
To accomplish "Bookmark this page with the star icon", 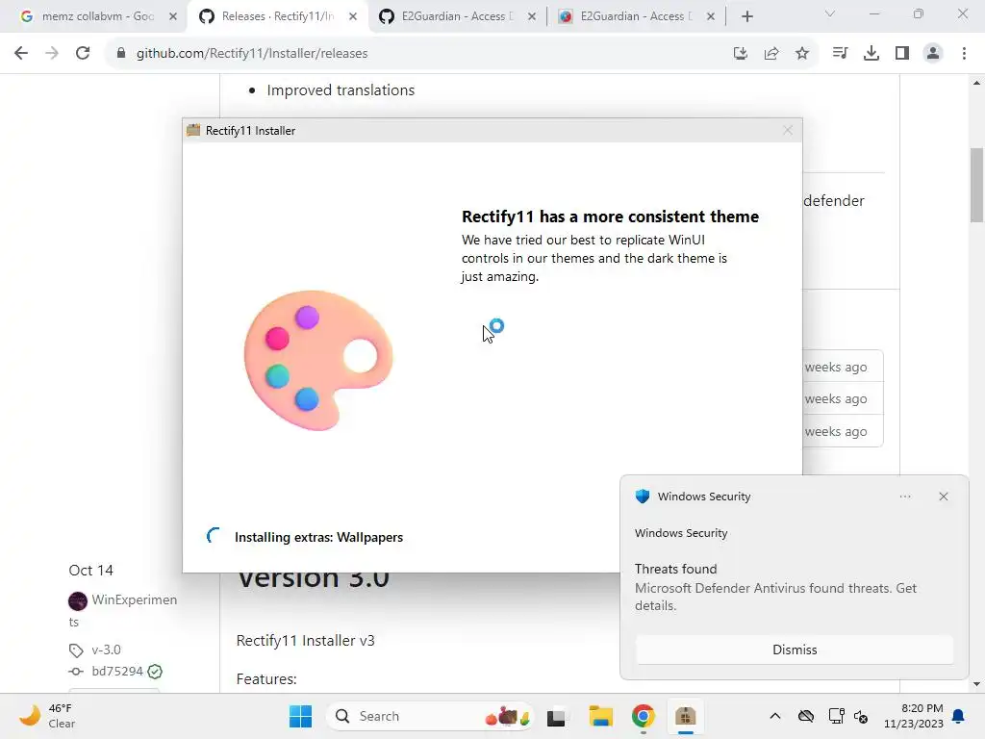I will pyautogui.click(x=802, y=54).
